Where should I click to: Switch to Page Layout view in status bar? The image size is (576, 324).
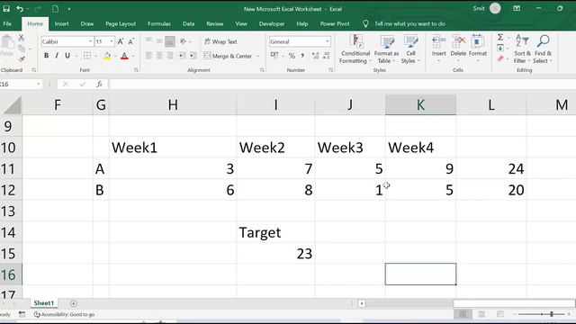pyautogui.click(x=481, y=314)
